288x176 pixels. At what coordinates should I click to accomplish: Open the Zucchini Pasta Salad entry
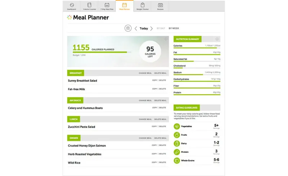(x=82, y=127)
